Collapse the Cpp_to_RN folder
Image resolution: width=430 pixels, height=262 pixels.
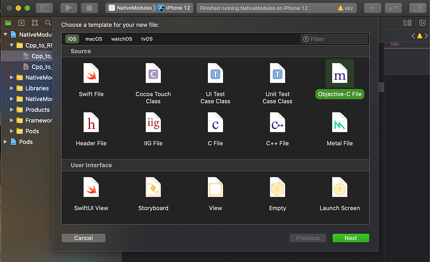(11, 45)
